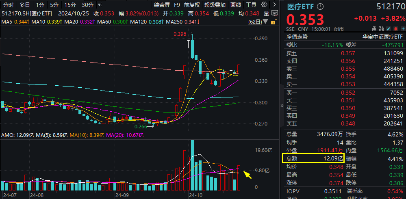Click the pencil note icon
This screenshot has width=406, height=199.
coord(389,29)
